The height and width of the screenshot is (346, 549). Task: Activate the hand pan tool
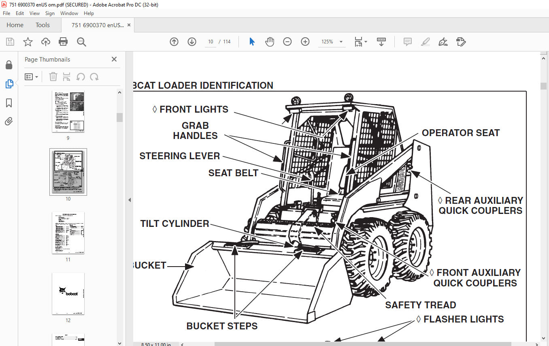[x=270, y=42]
